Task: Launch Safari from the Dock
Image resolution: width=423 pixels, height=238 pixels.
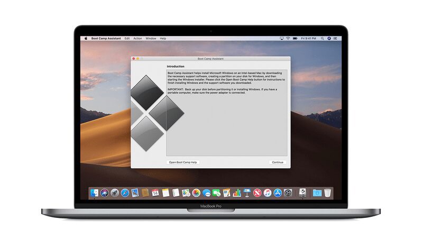Action: 125,193
